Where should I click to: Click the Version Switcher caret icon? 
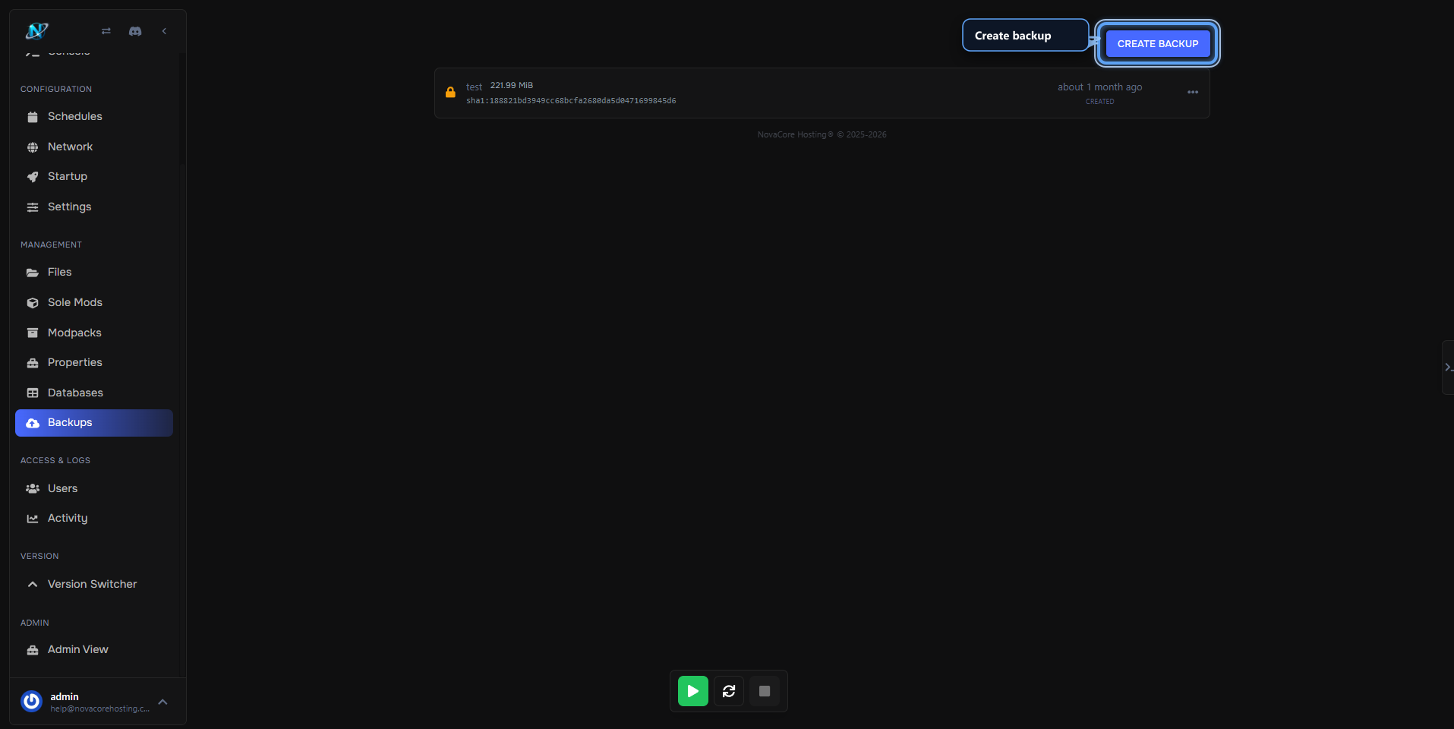(33, 584)
